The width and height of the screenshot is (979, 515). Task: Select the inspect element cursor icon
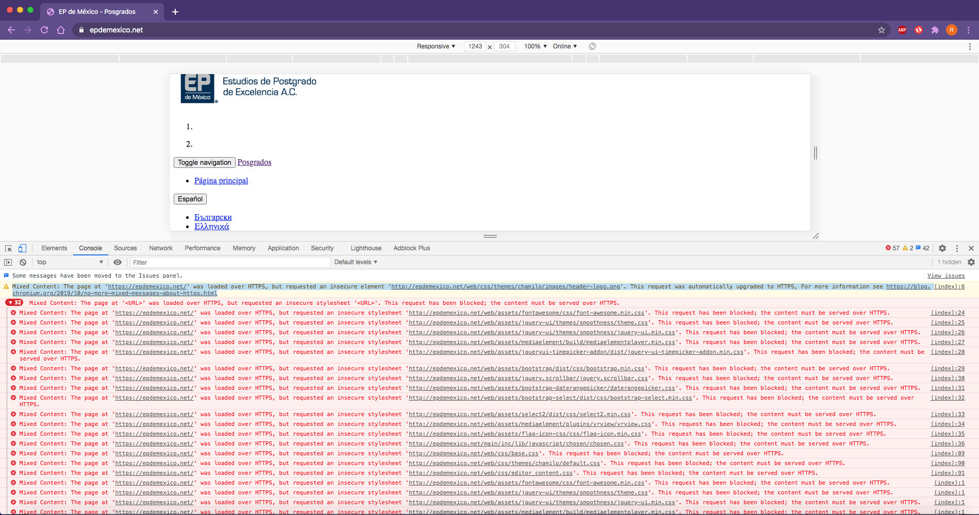pos(8,248)
